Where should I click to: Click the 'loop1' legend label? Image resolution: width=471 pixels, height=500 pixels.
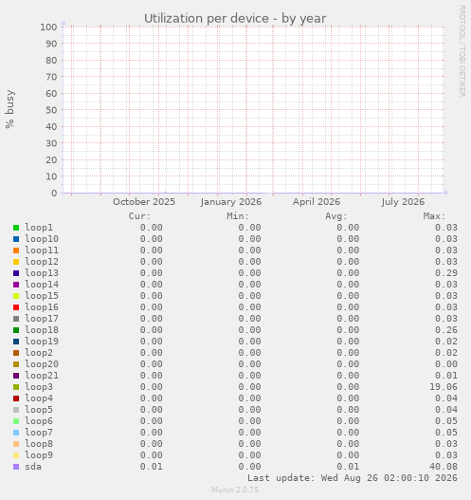[x=39, y=228]
